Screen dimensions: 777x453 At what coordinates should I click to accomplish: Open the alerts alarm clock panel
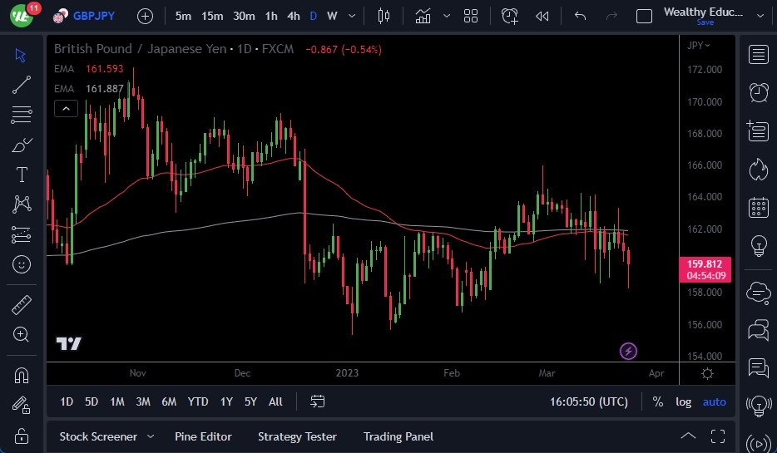pos(758,92)
